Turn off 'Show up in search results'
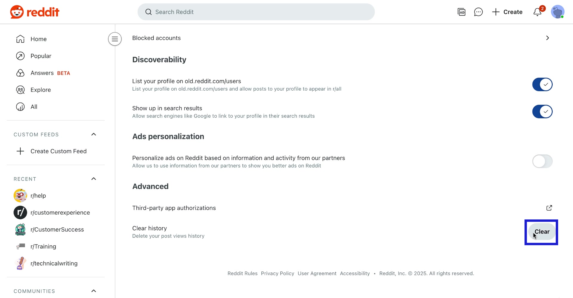 coord(542,111)
